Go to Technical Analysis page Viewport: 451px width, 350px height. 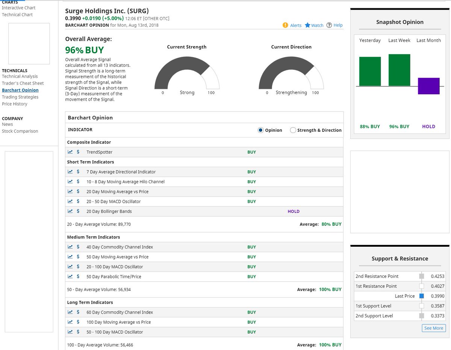20,76
